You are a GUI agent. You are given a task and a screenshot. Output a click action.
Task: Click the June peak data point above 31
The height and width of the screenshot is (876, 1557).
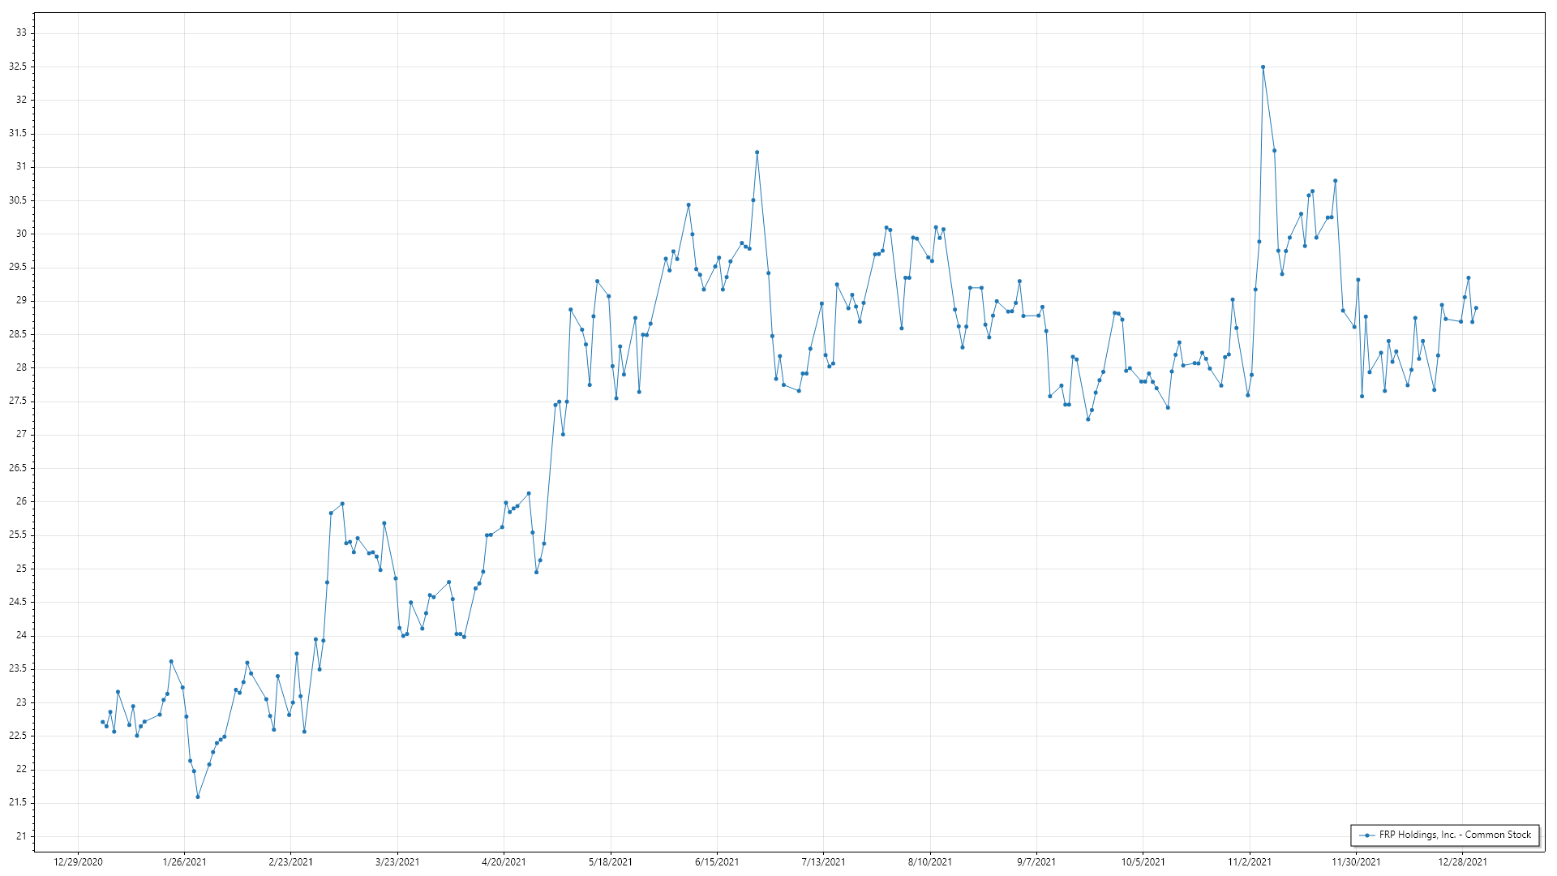(757, 152)
